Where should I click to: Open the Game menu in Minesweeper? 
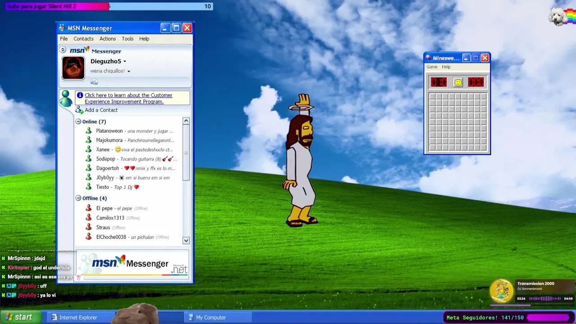[x=432, y=67]
